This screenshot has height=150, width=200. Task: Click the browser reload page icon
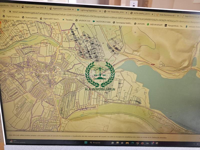coord(4,11)
